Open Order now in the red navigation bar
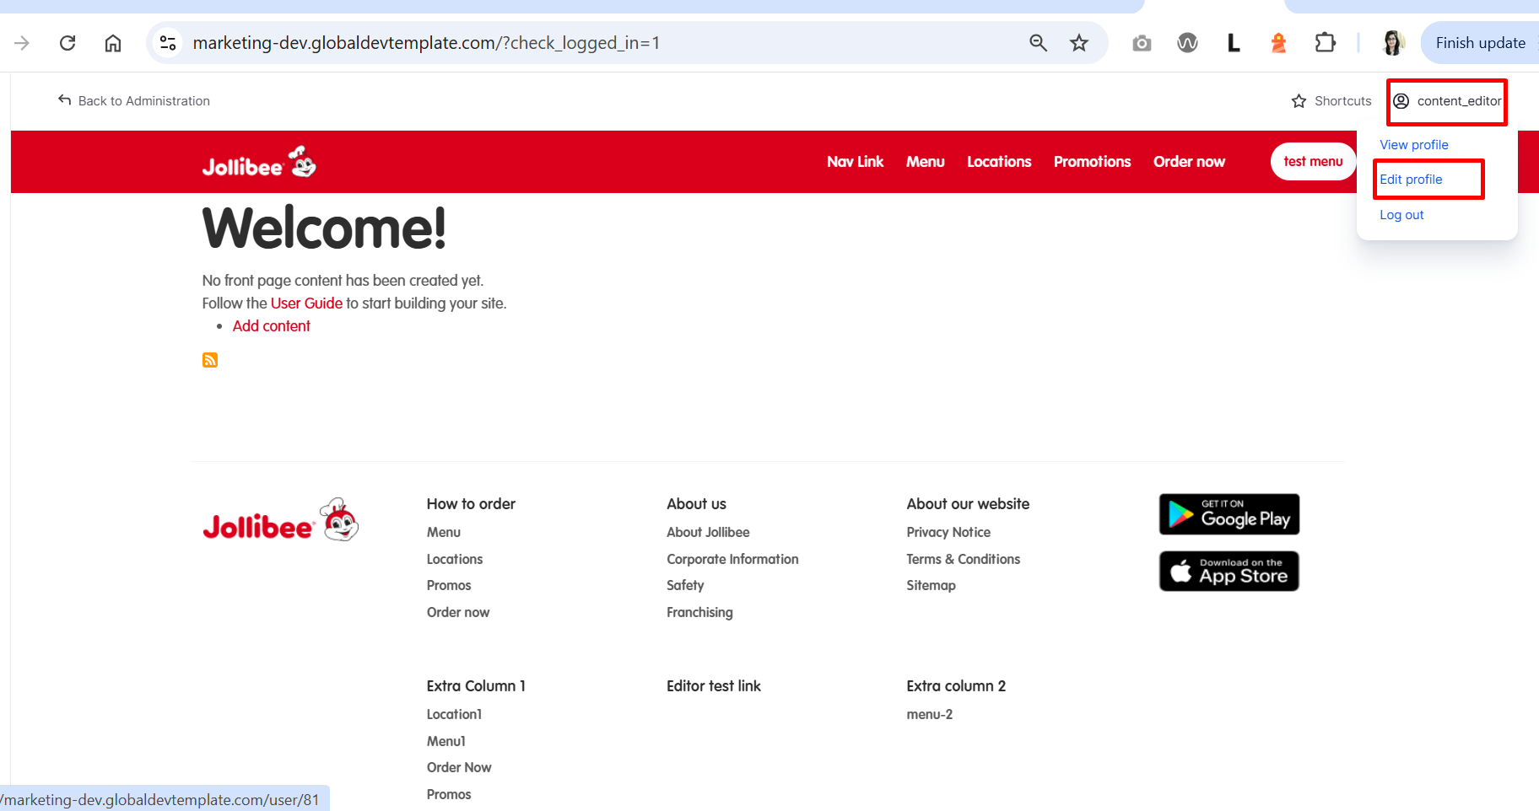Screen dimensions: 1539x811 (1189, 162)
